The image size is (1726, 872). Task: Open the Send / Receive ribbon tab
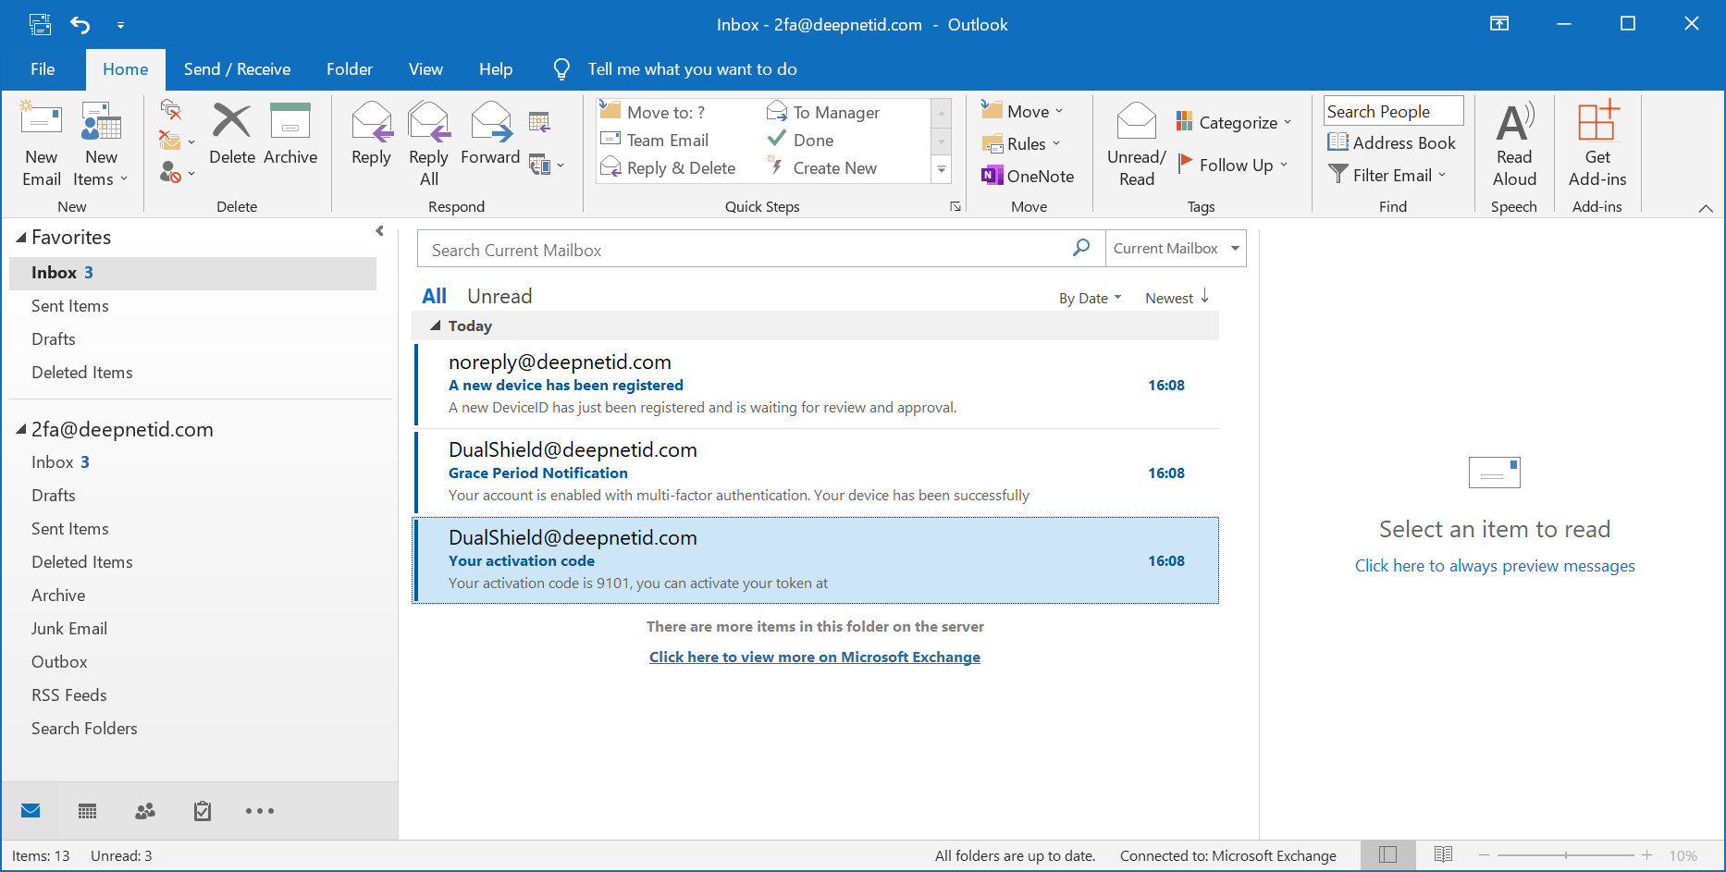tap(237, 69)
